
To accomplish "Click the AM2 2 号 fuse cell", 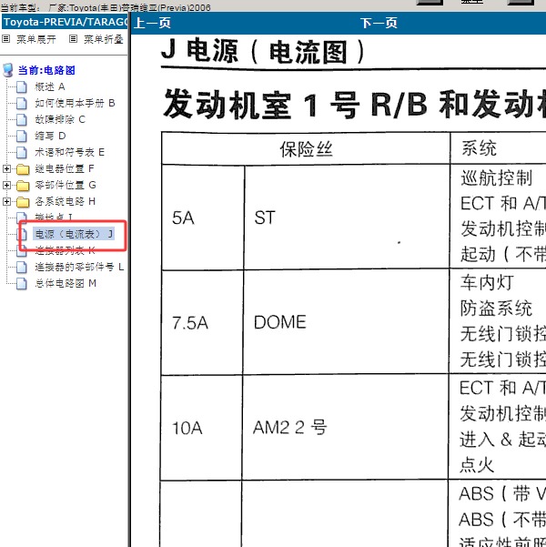I will (345, 428).
